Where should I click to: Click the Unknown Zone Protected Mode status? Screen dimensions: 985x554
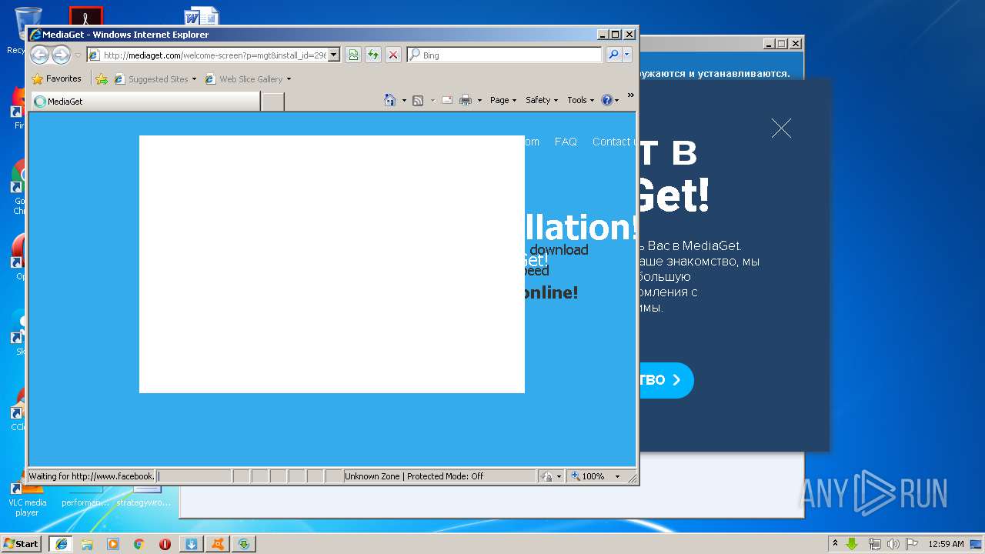(x=439, y=476)
